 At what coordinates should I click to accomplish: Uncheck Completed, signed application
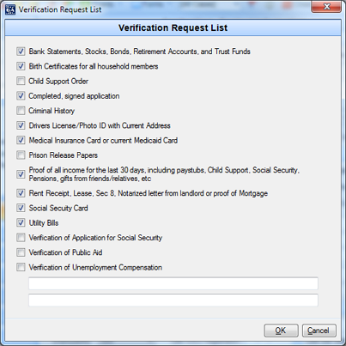click(21, 96)
